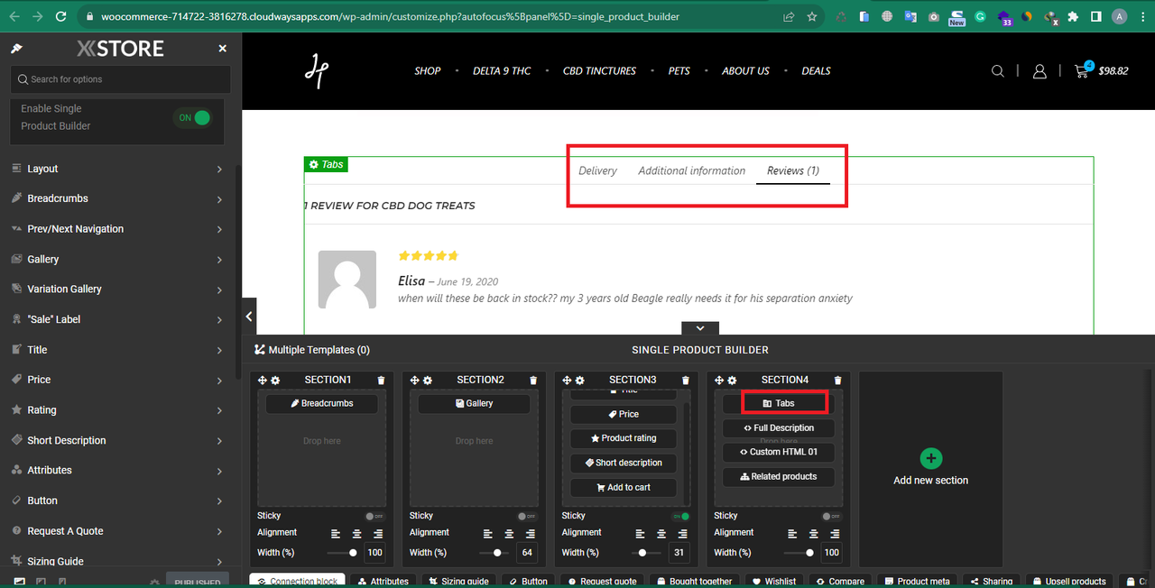
Task: Open the account user icon in header
Action: (x=1039, y=70)
